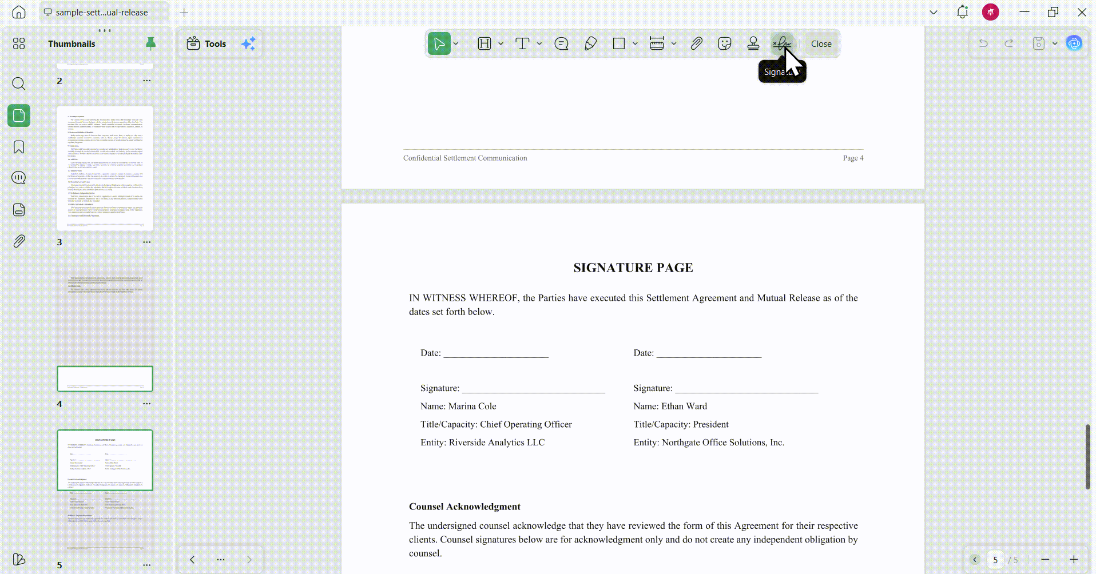Select the cursor/select tool
1096x574 pixels.
click(439, 43)
